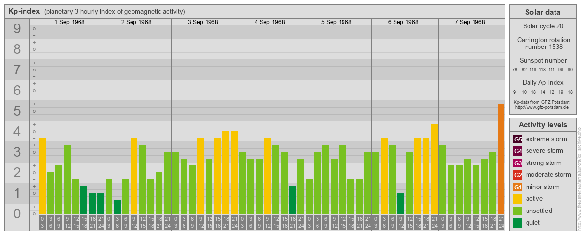This screenshot has width=581, height=235.
Task: Click the dark green 3-6 bar on 2 Sep
Action: (x=117, y=207)
